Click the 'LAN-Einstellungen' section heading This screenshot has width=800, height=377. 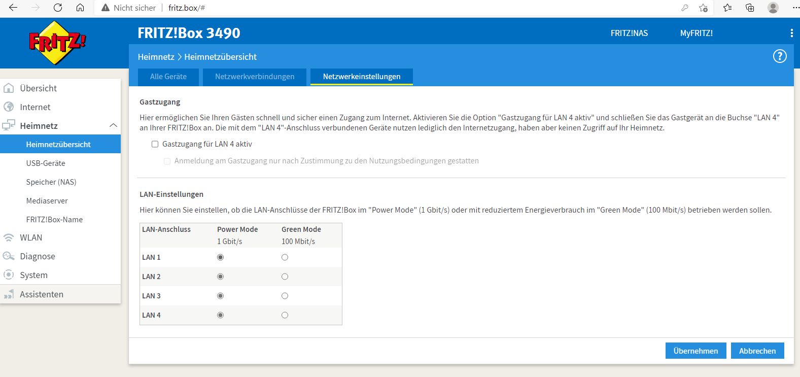171,194
